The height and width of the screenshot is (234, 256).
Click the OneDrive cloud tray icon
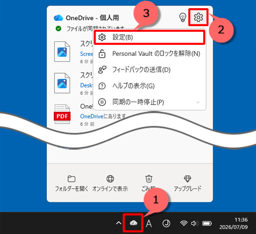pyautogui.click(x=134, y=223)
